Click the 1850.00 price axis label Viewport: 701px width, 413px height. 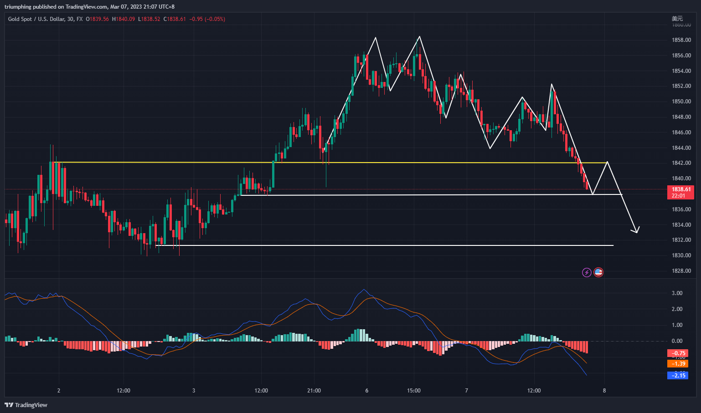(681, 102)
